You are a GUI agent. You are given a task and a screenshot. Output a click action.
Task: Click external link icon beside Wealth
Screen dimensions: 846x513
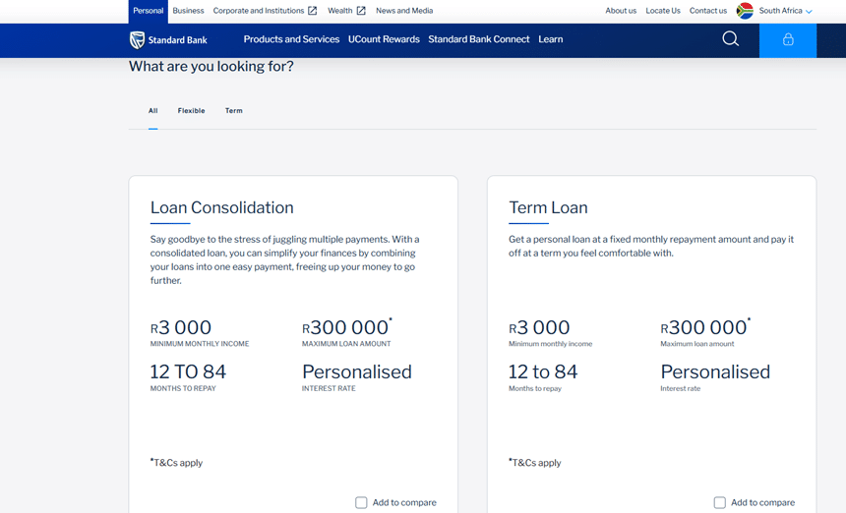click(x=361, y=11)
